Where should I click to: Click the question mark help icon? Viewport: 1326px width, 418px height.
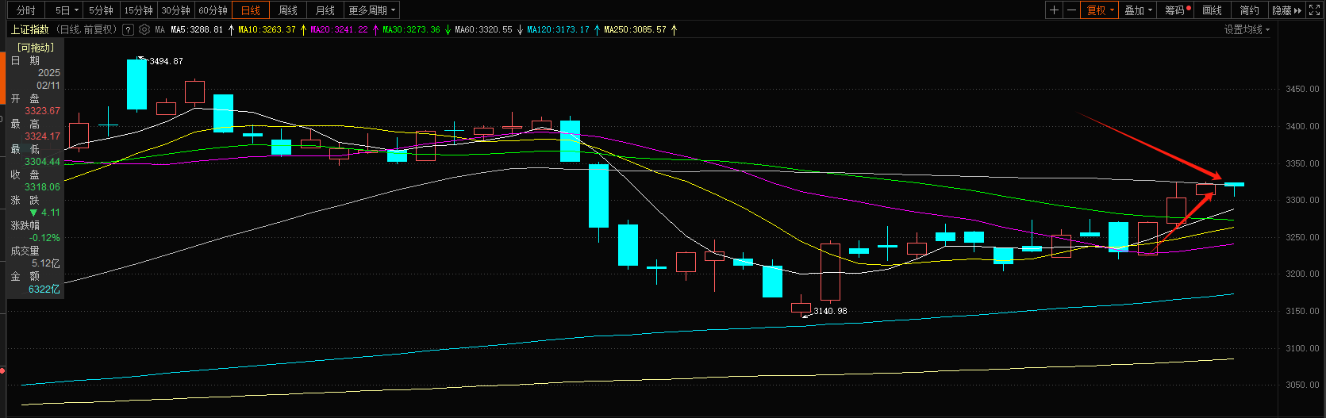point(128,30)
